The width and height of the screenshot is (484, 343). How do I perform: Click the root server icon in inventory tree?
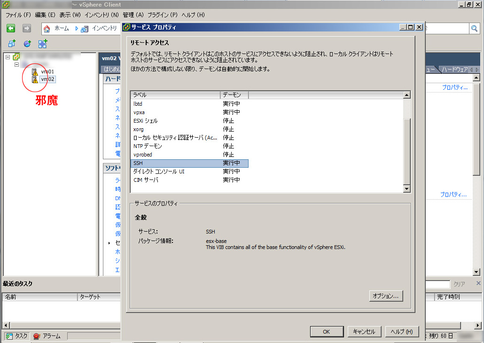pyautogui.click(x=16, y=57)
